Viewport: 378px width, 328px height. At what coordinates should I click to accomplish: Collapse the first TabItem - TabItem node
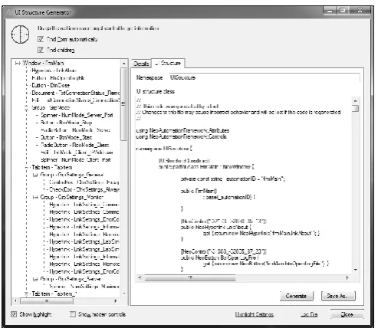point(26,168)
